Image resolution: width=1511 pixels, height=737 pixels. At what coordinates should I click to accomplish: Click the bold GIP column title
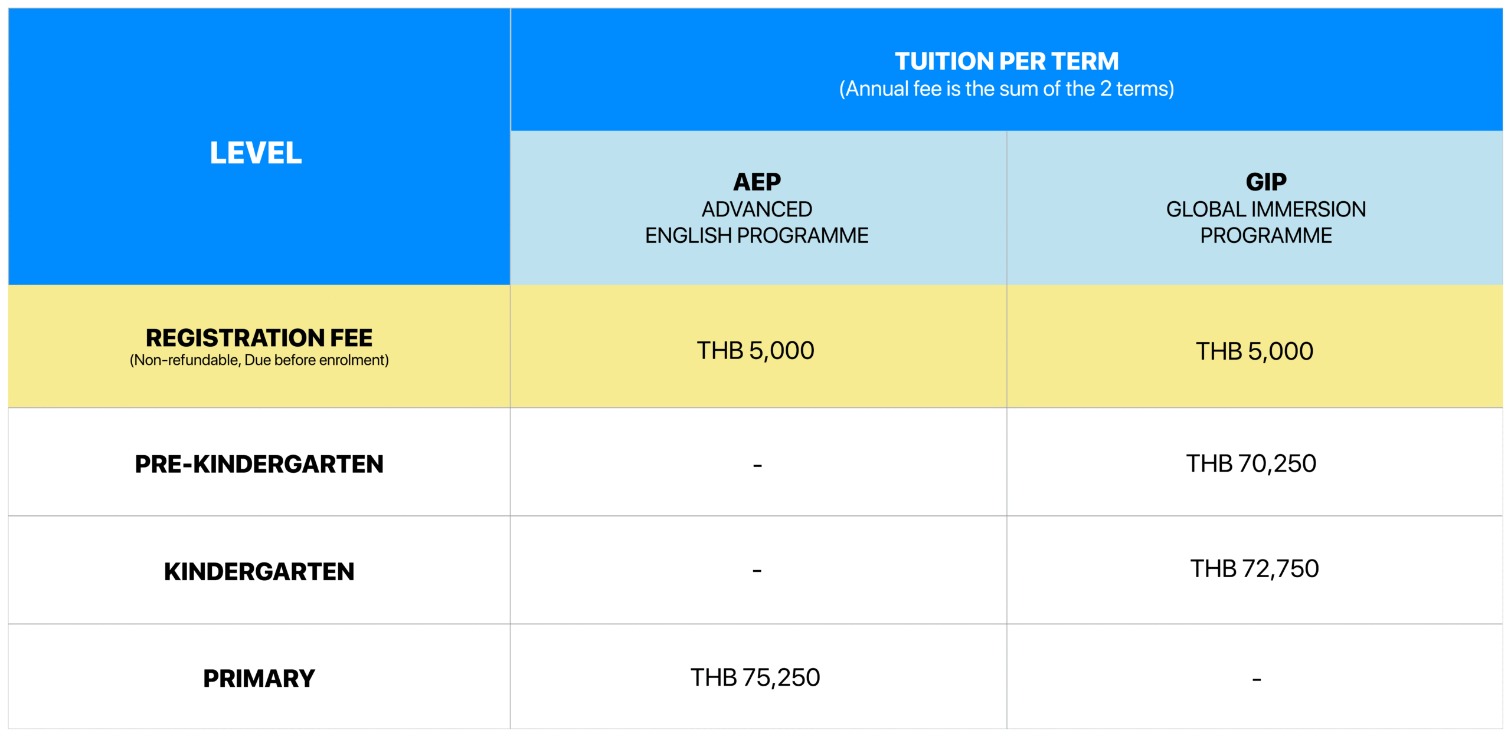click(1266, 182)
